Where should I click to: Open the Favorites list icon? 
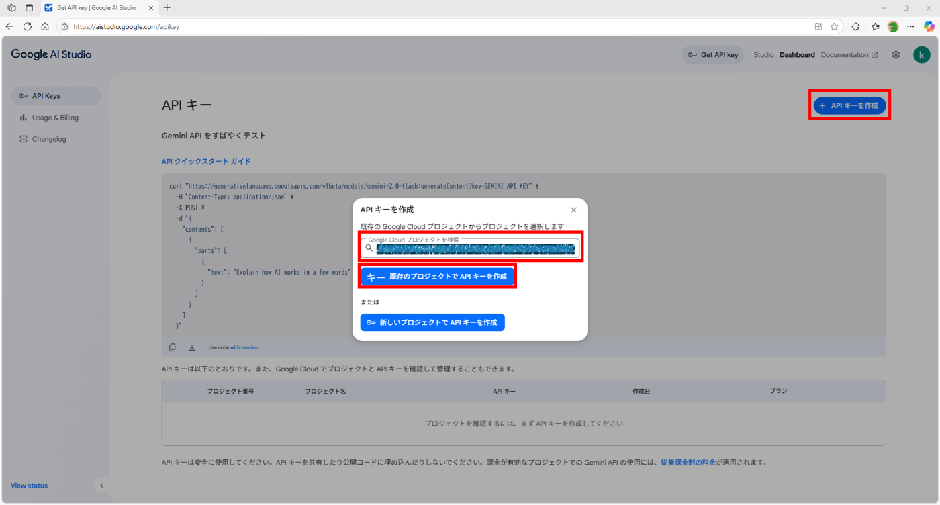pos(876,26)
